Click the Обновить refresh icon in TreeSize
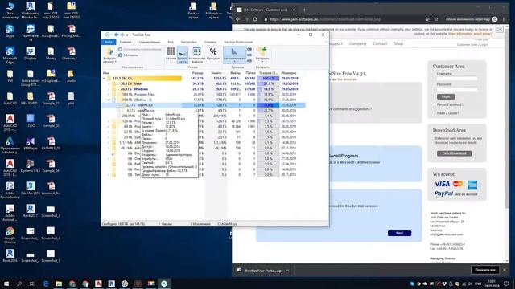Screen dimensions: 515x289 (120, 55)
